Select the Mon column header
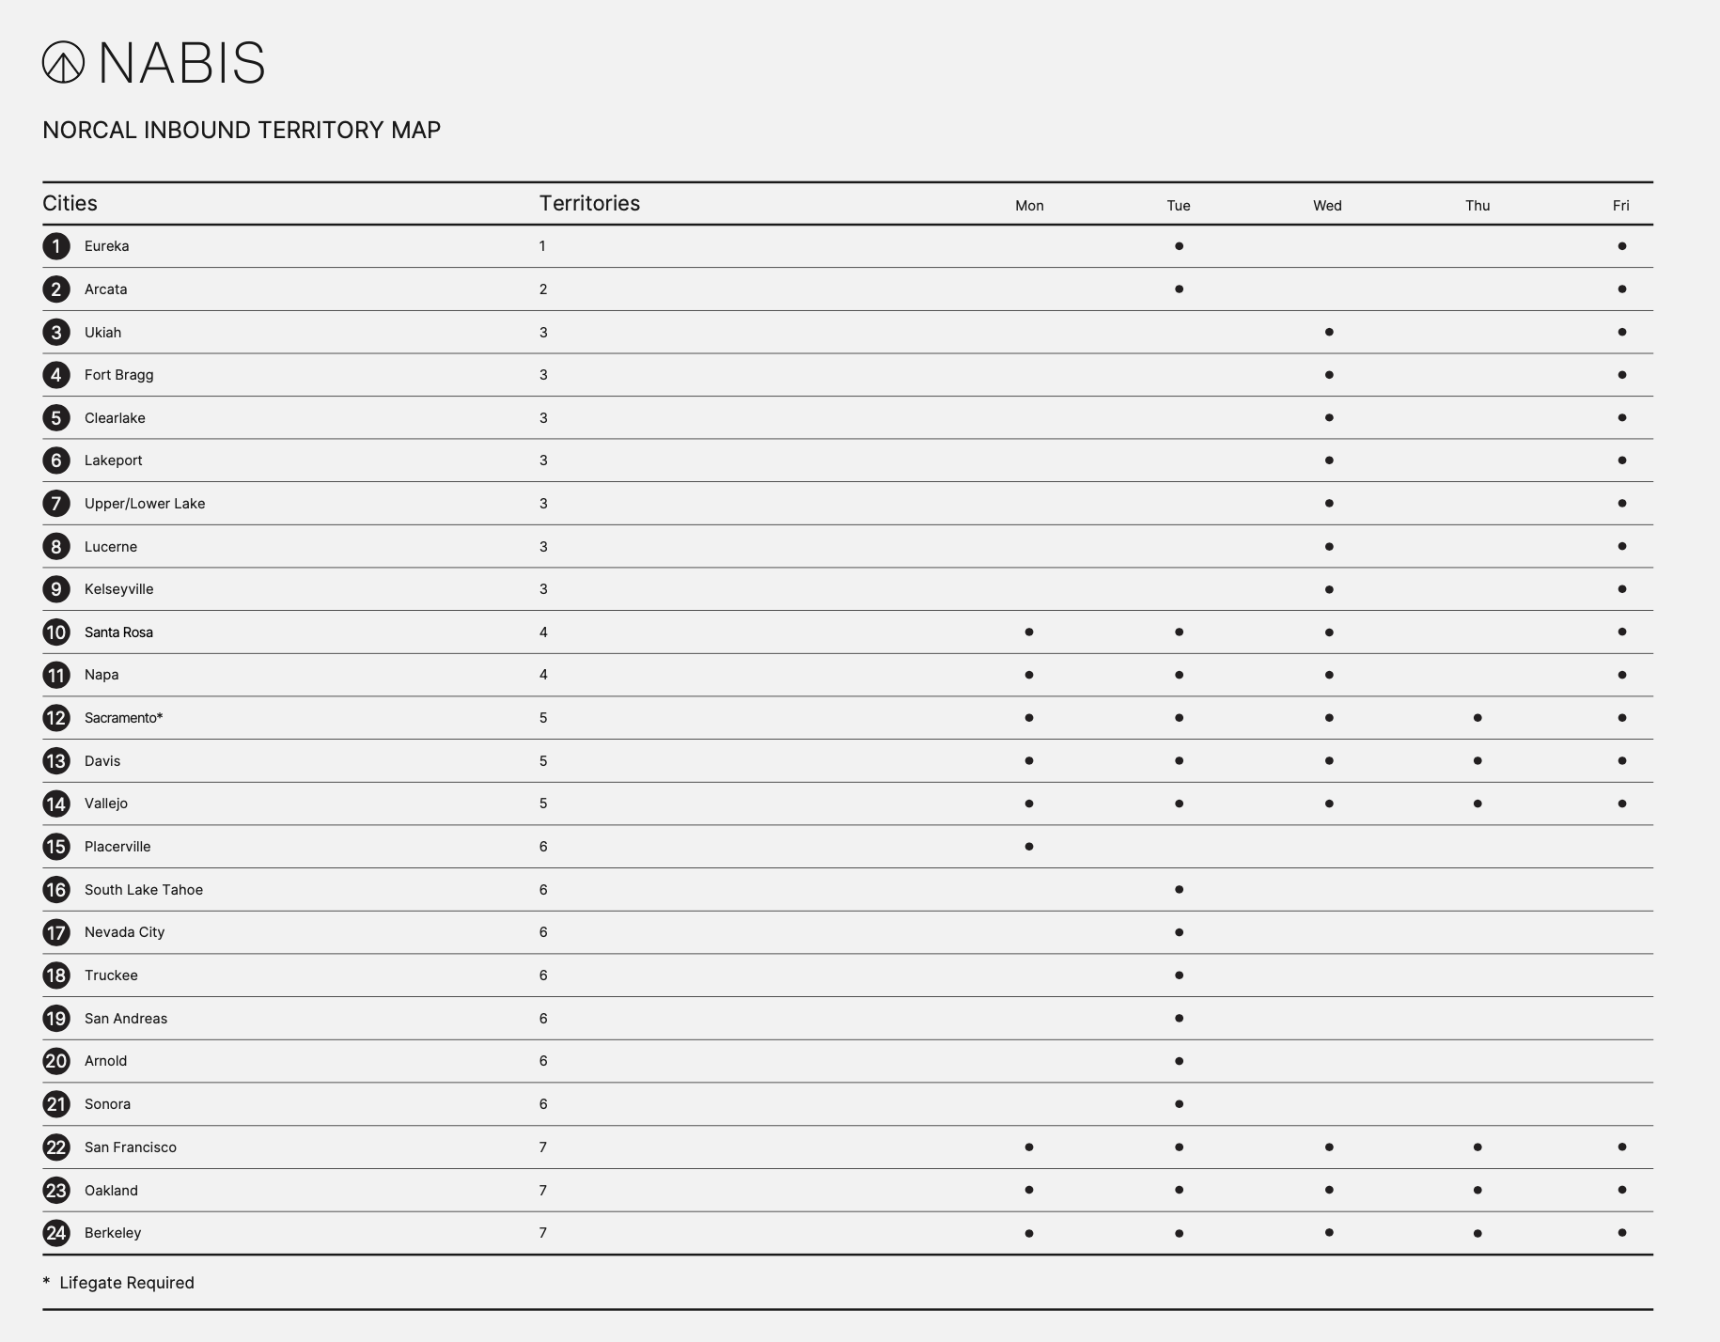1720x1342 pixels. pos(1029,206)
